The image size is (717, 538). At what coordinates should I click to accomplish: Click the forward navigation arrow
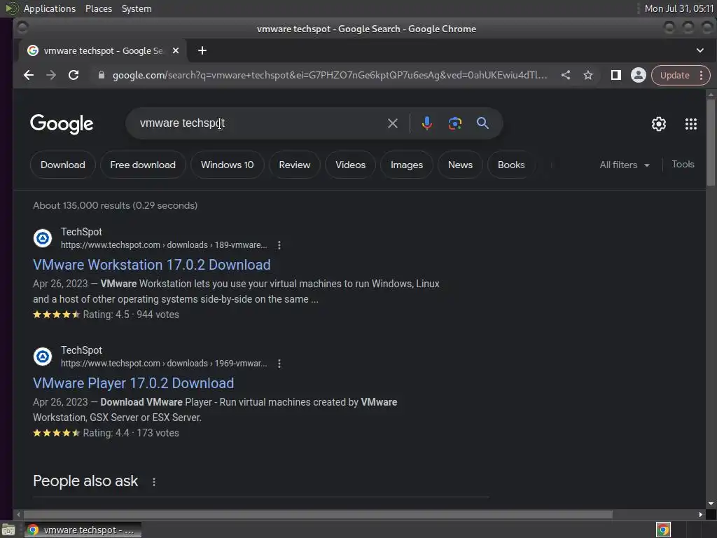(x=51, y=75)
